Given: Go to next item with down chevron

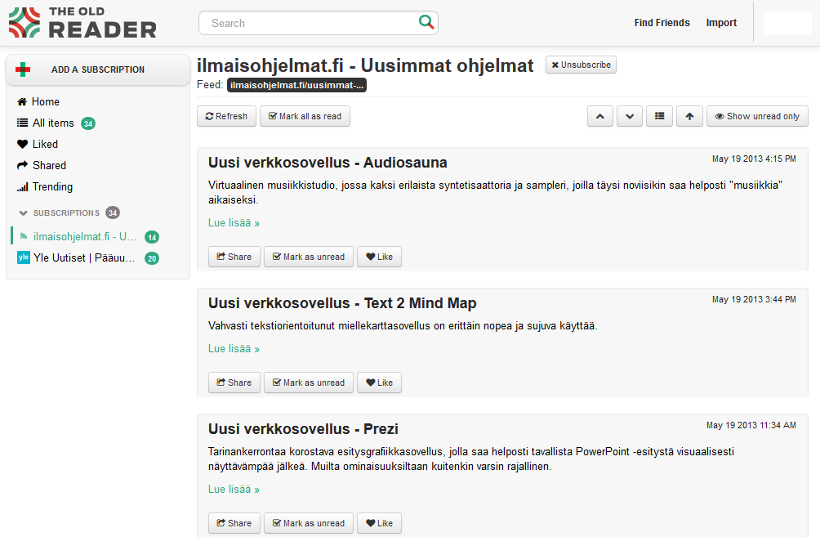Looking at the screenshot, I should (630, 116).
